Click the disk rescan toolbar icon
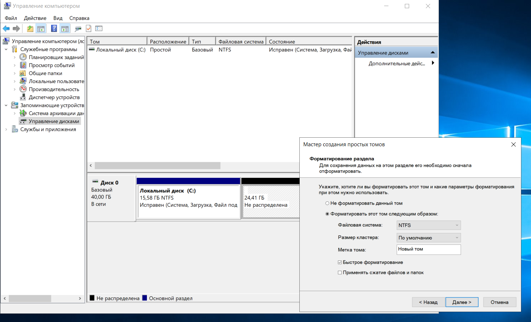Screen dimensions: 531x322 pyautogui.click(x=78, y=28)
